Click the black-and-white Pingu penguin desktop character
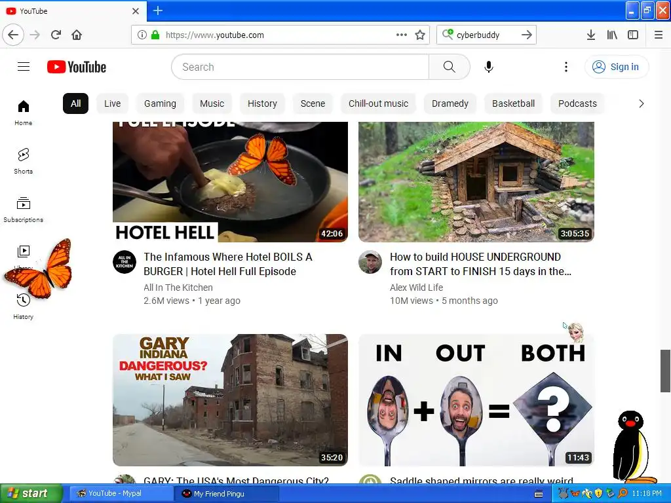The image size is (671, 503). [x=634, y=447]
